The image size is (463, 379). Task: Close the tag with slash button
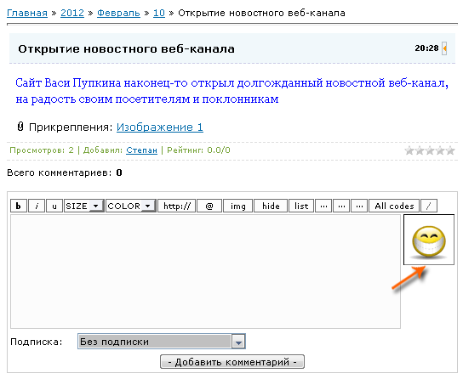[x=429, y=206]
